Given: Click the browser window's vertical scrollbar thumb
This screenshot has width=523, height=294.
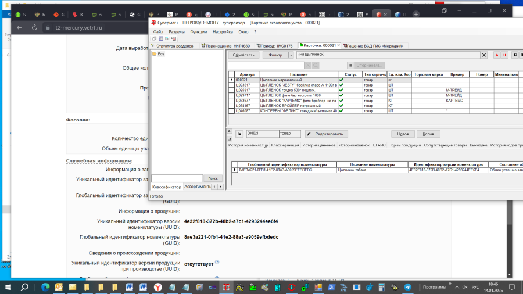Looking at the screenshot, I should [x=509, y=213].
